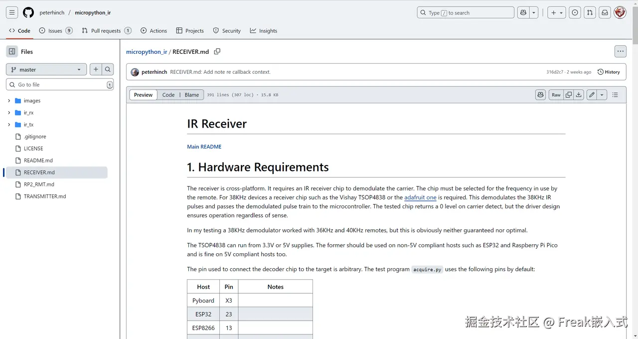
Task: Download raw file icon
Action: [x=579, y=95]
